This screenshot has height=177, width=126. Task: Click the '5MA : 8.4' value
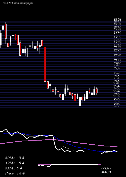(14, 168)
